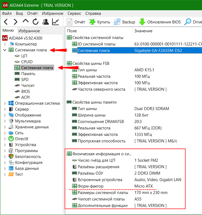Click the Back navigation arrow
The height and width of the screenshot is (215, 202).
(x=6, y=22)
